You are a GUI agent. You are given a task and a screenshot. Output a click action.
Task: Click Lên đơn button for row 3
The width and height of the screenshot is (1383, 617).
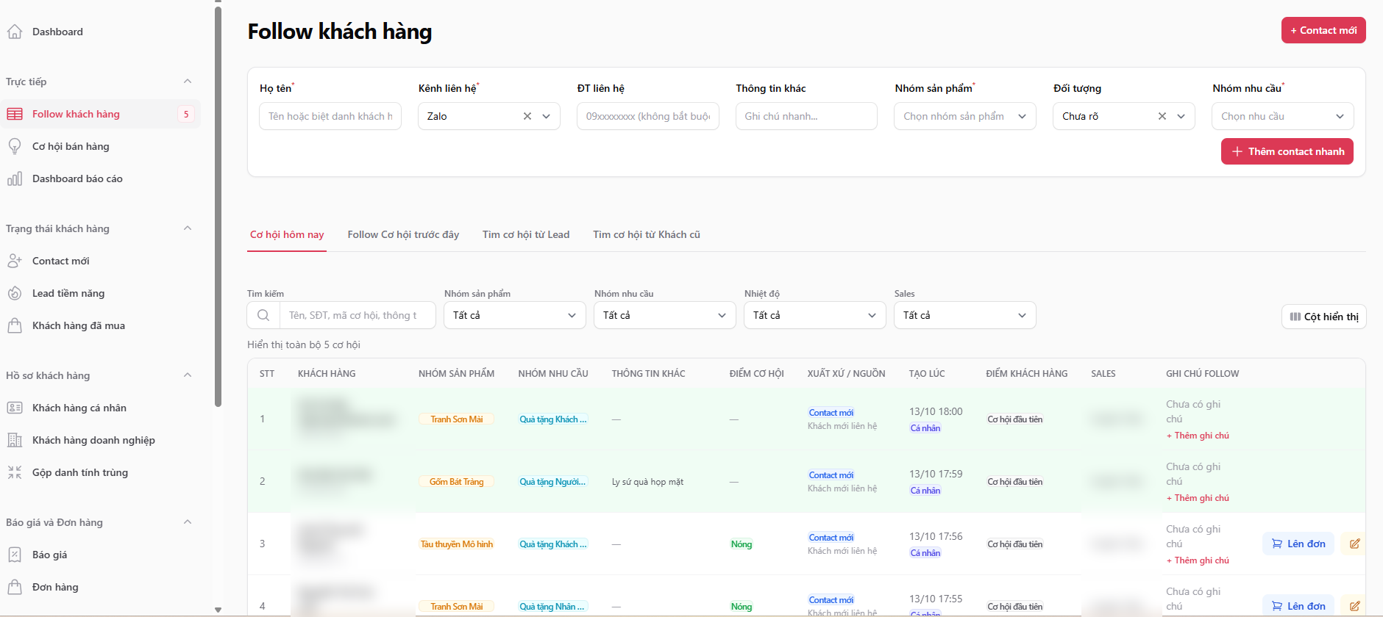click(x=1298, y=544)
